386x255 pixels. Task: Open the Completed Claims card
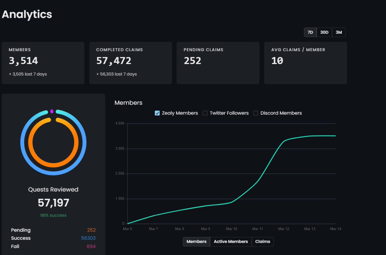click(x=130, y=63)
